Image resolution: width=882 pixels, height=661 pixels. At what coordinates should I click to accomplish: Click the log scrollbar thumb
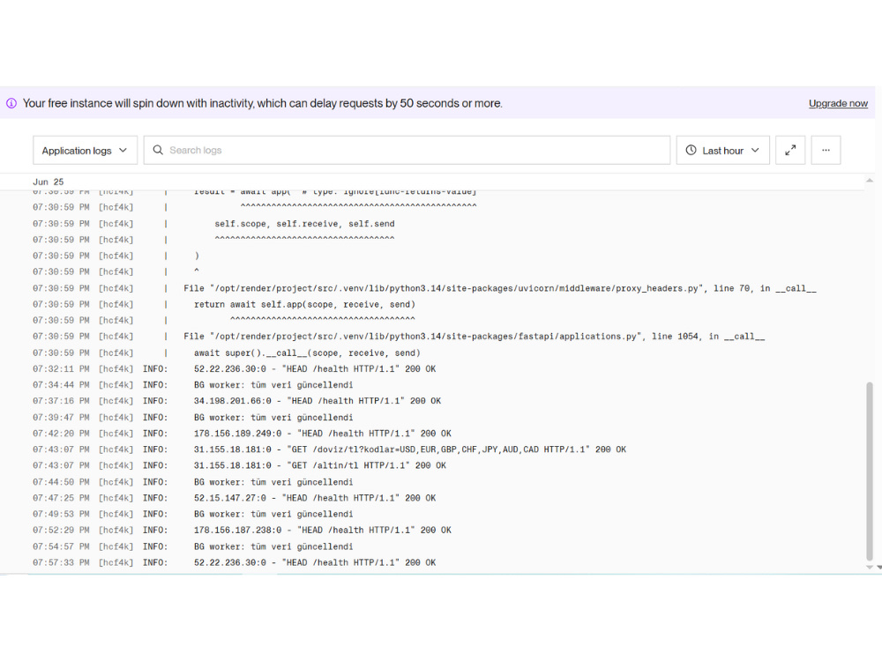(870, 471)
